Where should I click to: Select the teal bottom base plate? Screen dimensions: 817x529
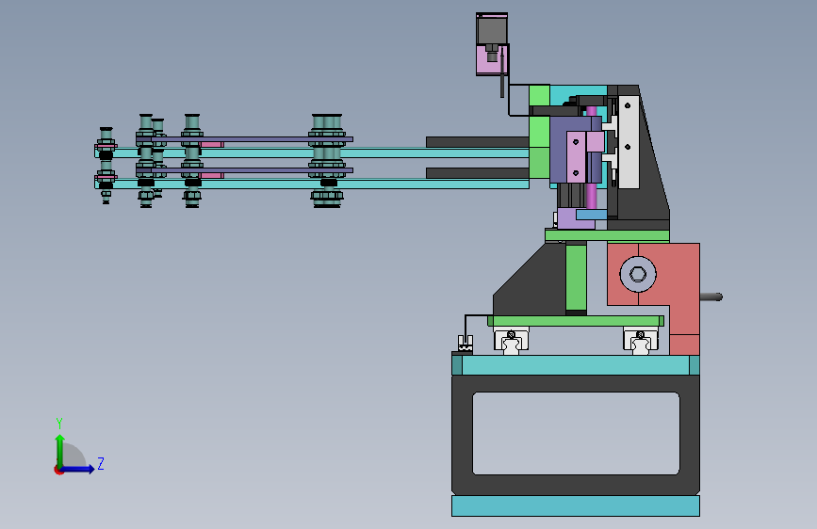[x=576, y=505]
